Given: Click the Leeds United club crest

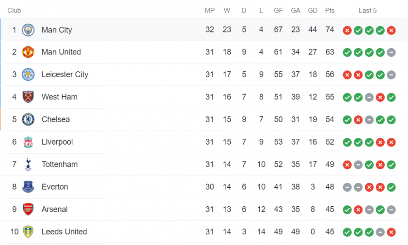Looking at the screenshot, I should click(x=28, y=232).
